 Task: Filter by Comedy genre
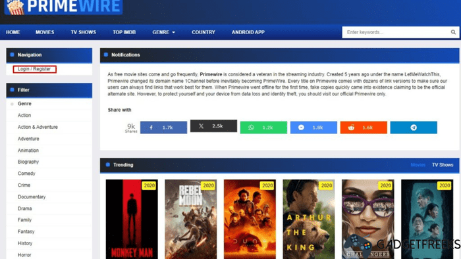tap(26, 174)
